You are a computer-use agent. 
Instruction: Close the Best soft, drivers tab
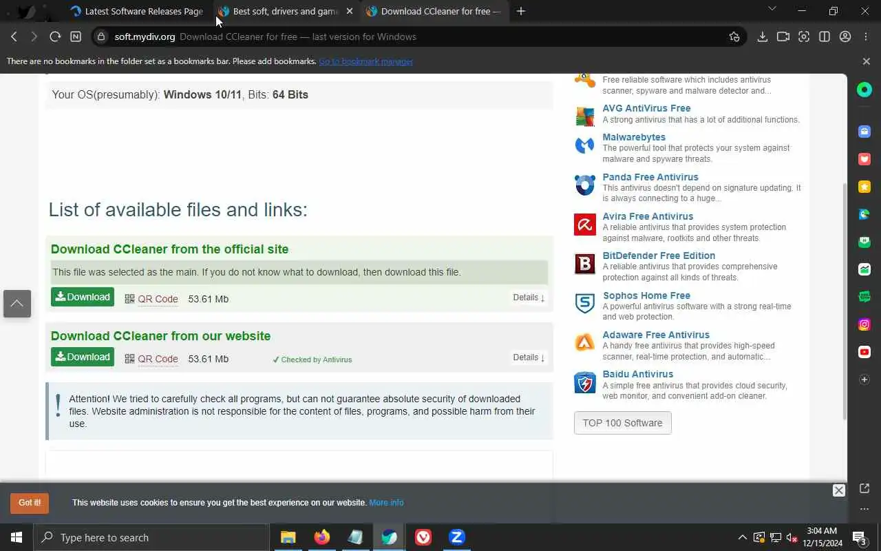tap(350, 11)
